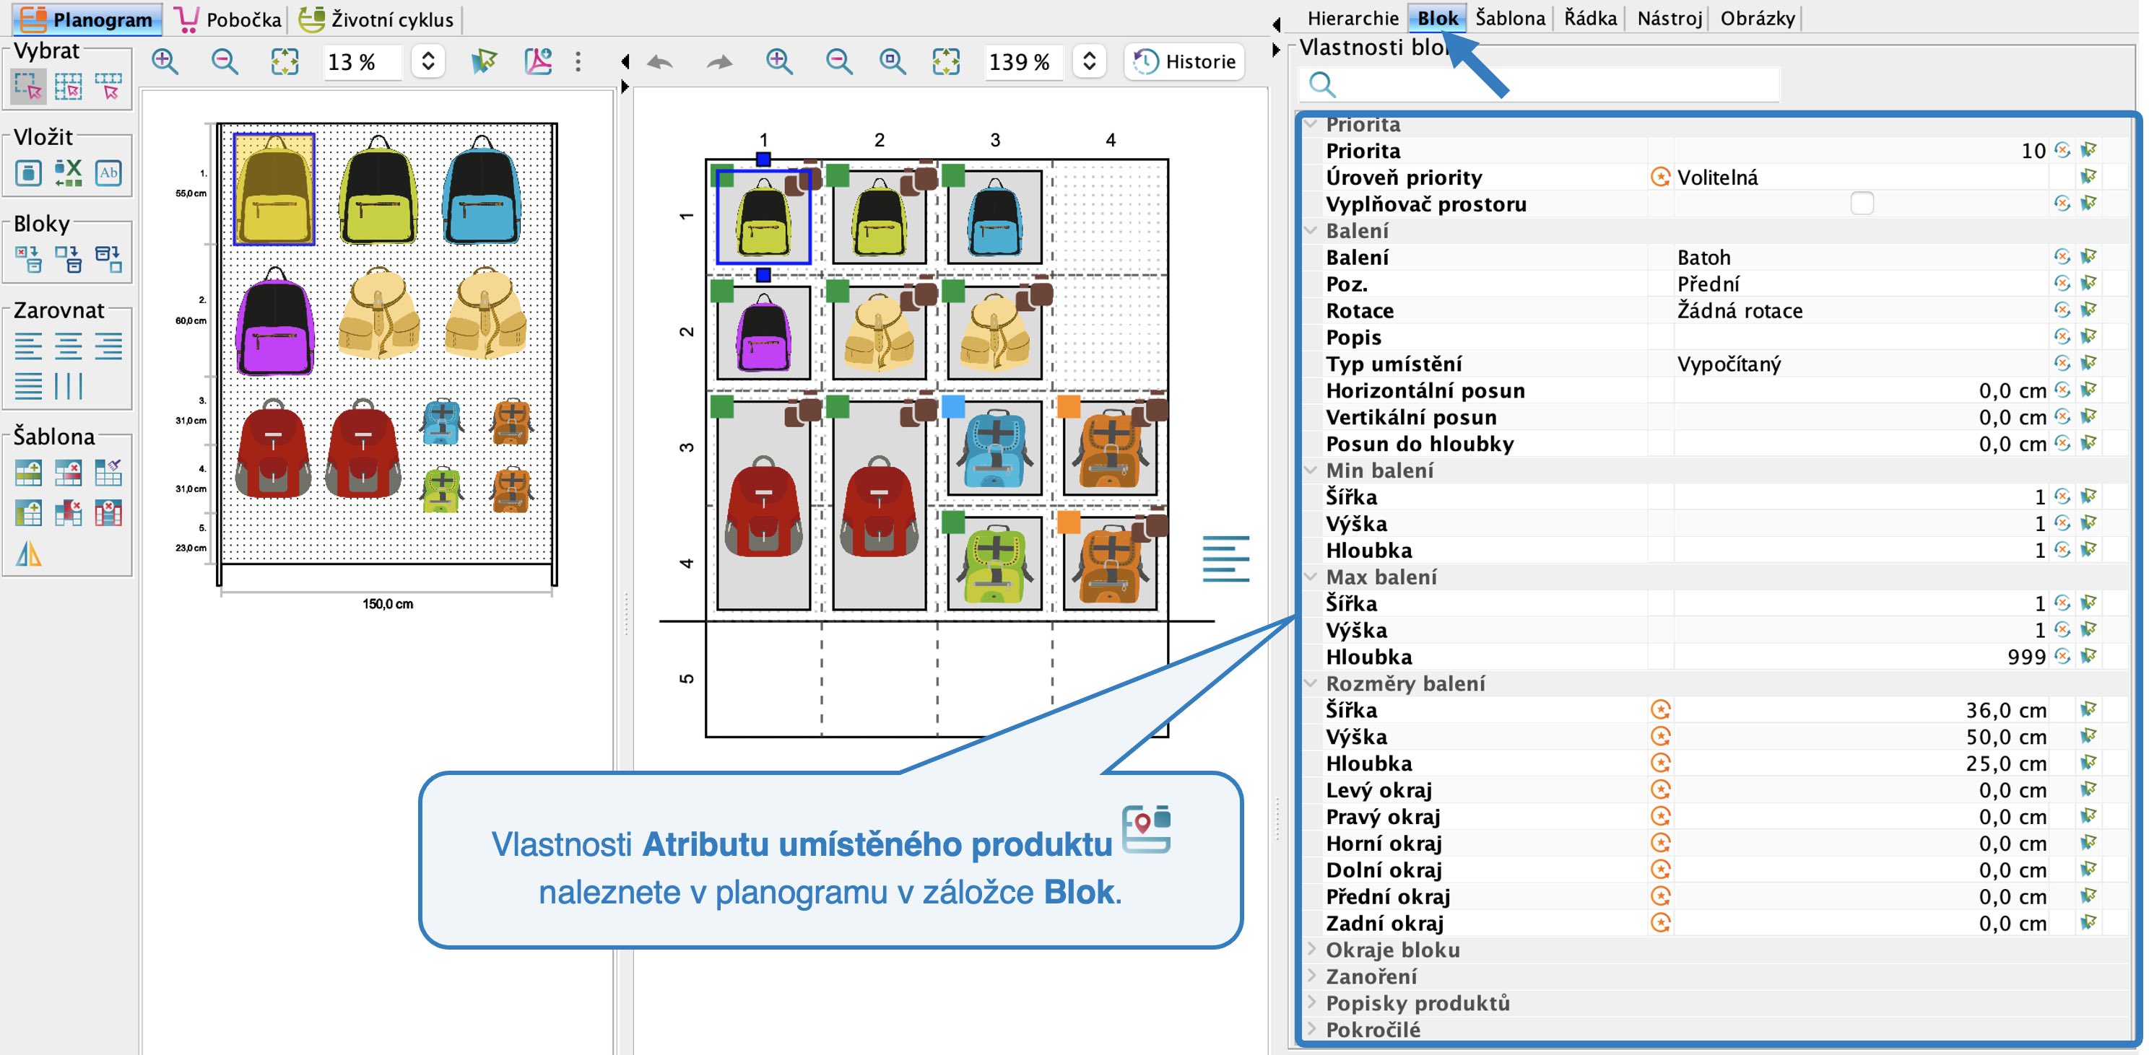This screenshot has height=1055, width=2149.
Task: Select the rectangle selection tool under Vybrat
Action: (28, 87)
